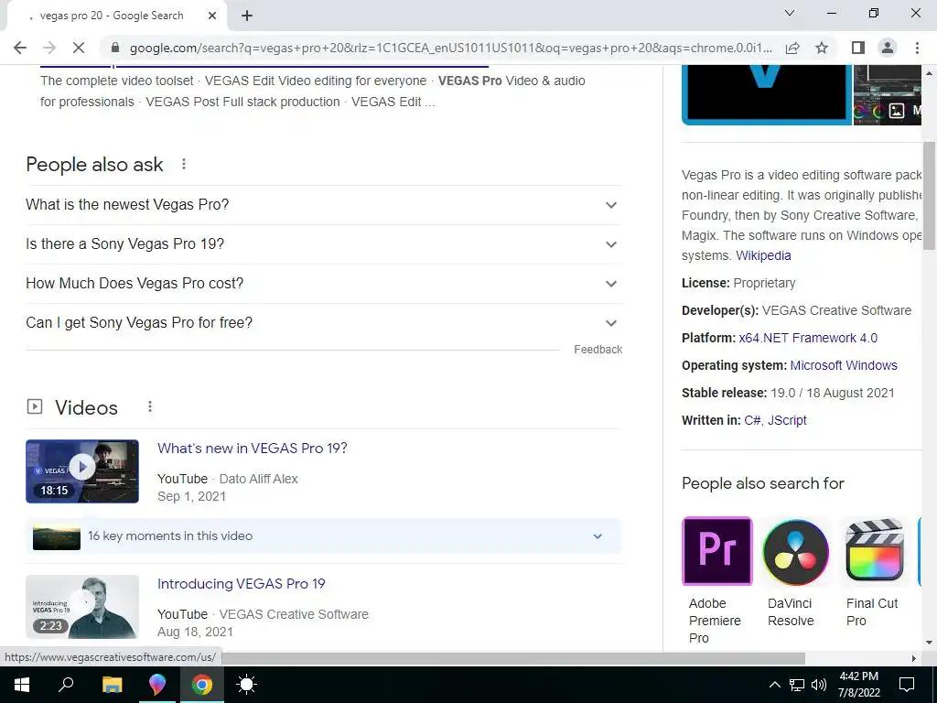937x703 pixels.
Task: Select DaVinci Resolve icon
Action: 796,551
